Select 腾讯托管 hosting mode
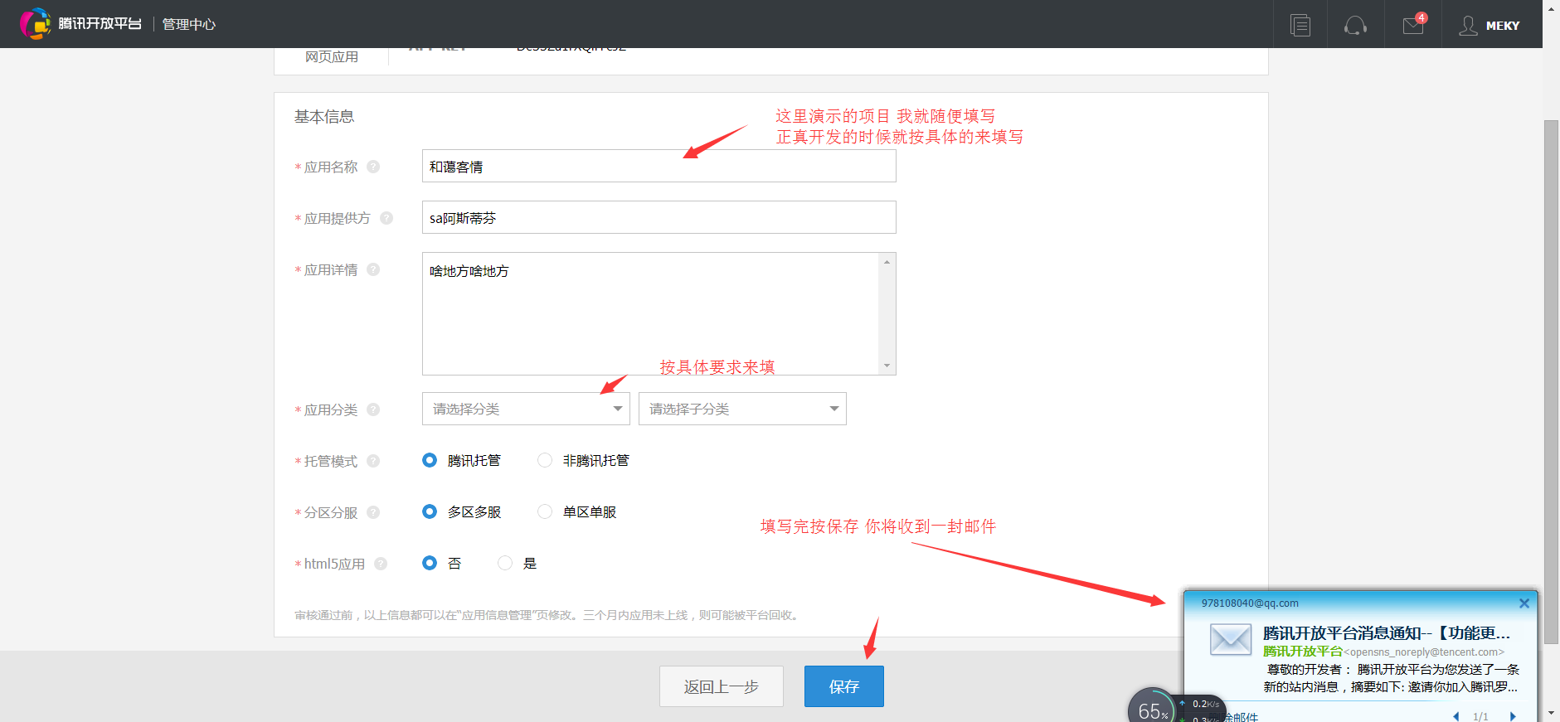 pos(430,460)
